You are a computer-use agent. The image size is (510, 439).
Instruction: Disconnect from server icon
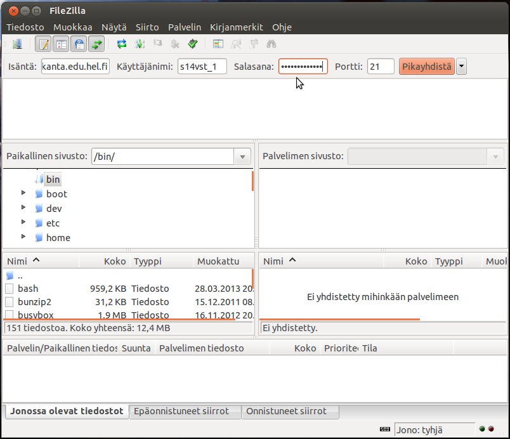click(175, 44)
